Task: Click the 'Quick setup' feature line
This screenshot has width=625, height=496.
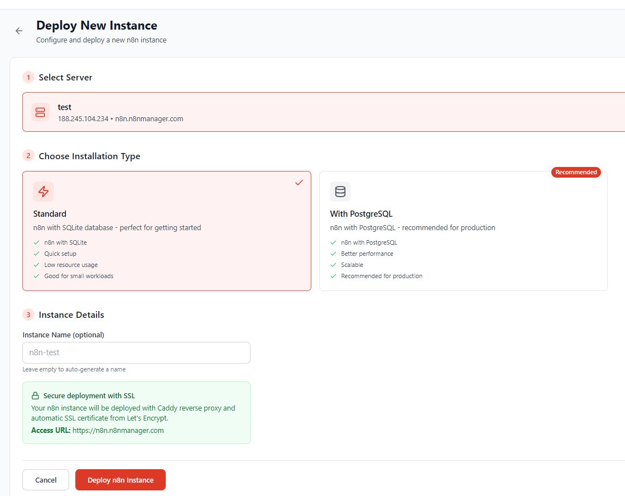Action: (x=60, y=254)
